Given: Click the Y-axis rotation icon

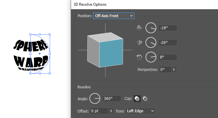Looking at the screenshot, I should pyautogui.click(x=139, y=43).
